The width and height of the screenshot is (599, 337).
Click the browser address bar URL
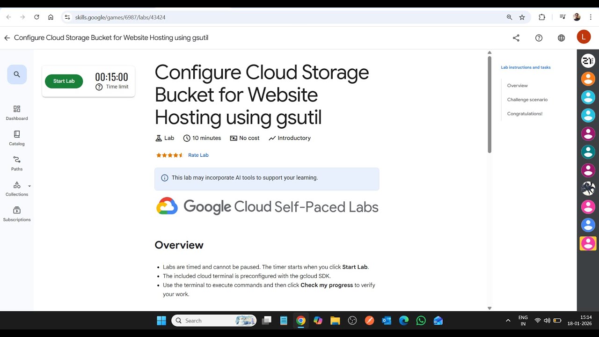click(120, 17)
